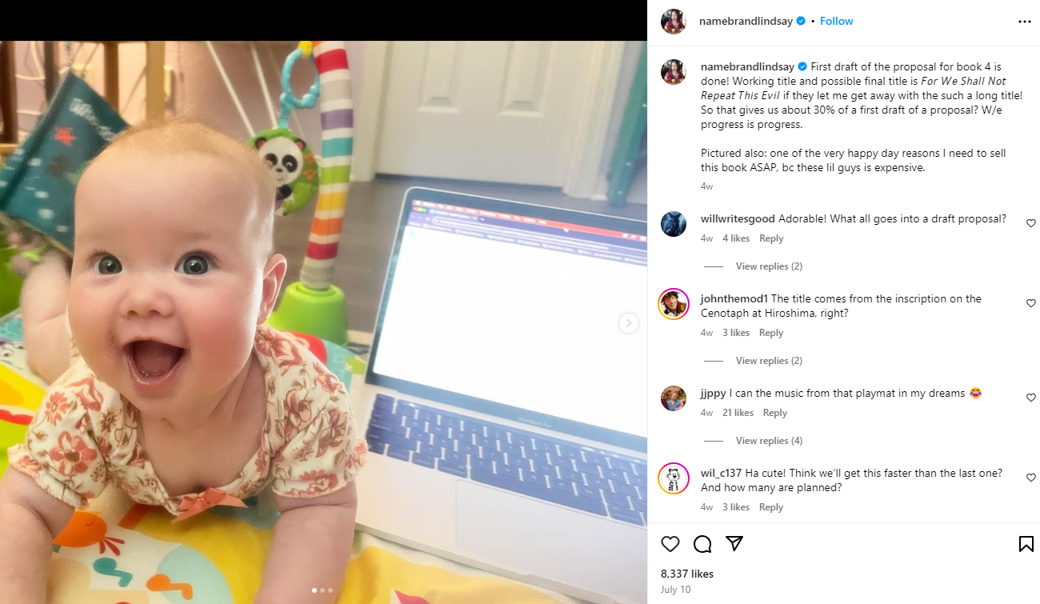Expand View replies (2) under willwritesgood
The height and width of the screenshot is (604, 1040).
pyautogui.click(x=769, y=266)
